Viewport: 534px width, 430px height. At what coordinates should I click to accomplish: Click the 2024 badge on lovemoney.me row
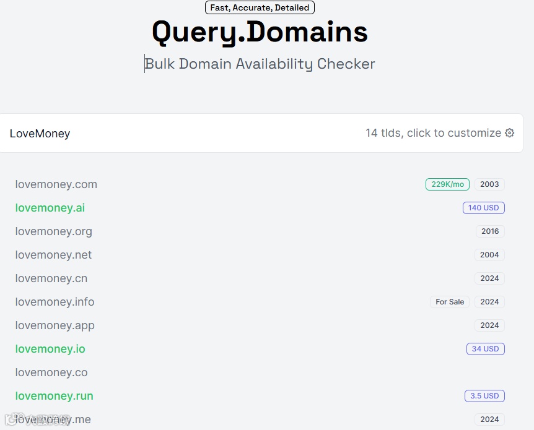point(489,419)
